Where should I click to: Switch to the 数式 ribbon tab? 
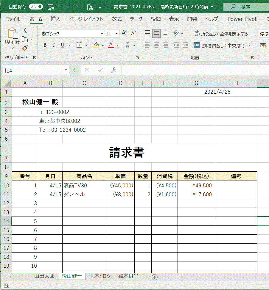coord(117,19)
